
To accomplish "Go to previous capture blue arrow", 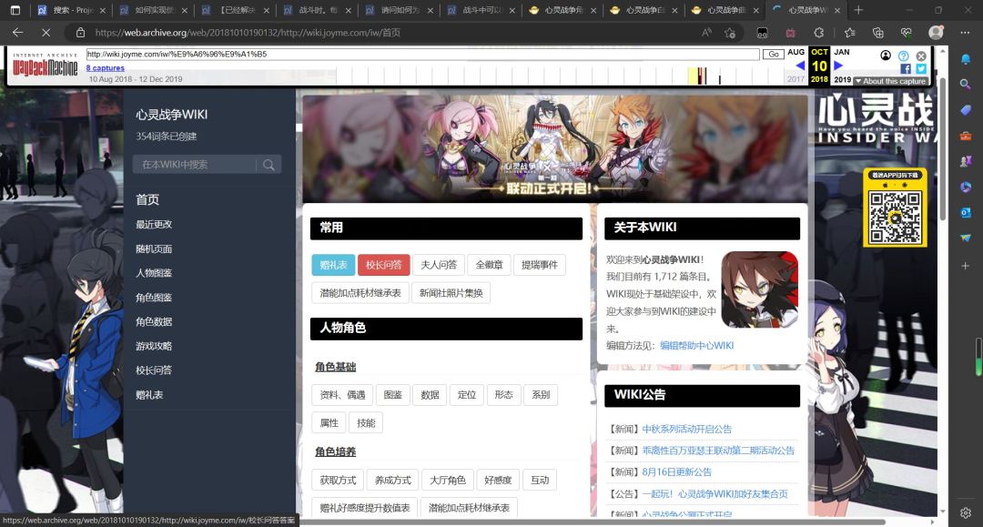I will coord(800,66).
